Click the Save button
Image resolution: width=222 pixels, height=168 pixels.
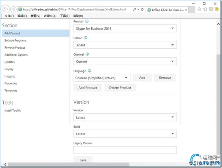click(83, 160)
